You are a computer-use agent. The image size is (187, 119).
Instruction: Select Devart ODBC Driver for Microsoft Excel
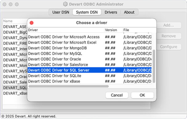click(90, 43)
